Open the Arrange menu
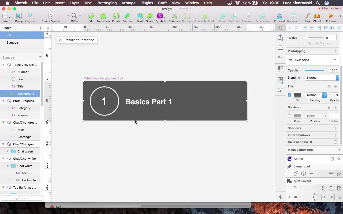The width and height of the screenshot is (343, 214). click(x=128, y=3)
